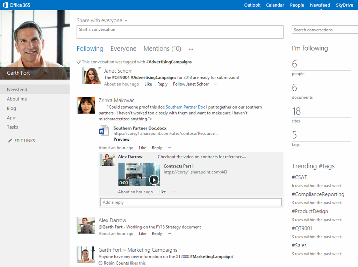Play the Contracts Part I video
Screen dimensions: 358x267
pos(154,180)
